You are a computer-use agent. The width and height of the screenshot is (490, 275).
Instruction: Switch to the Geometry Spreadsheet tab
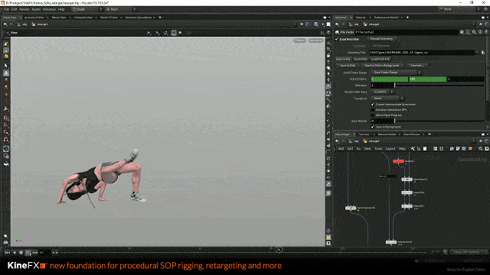click(x=139, y=18)
